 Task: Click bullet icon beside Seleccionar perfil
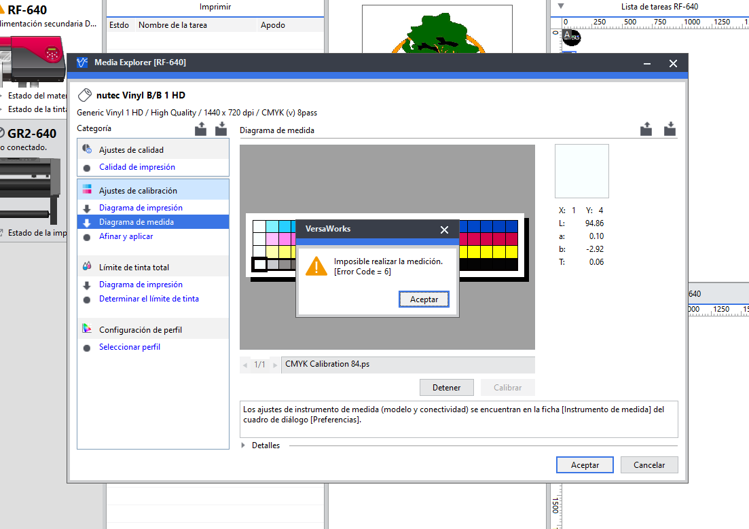point(86,348)
